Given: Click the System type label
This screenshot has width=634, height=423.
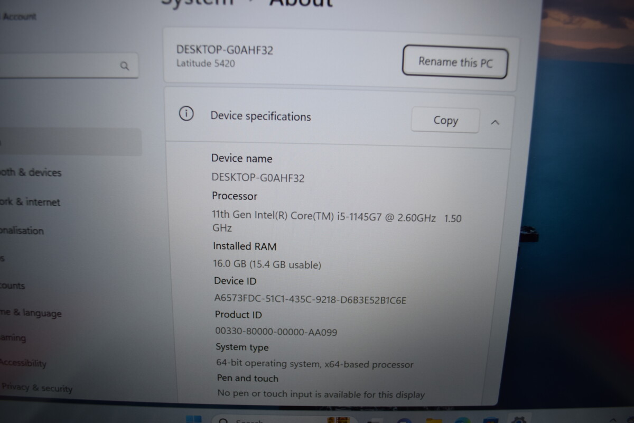Looking at the screenshot, I should click(242, 347).
